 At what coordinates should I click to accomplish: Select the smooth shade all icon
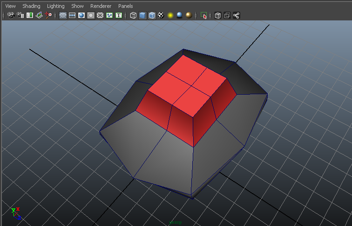[142, 15]
